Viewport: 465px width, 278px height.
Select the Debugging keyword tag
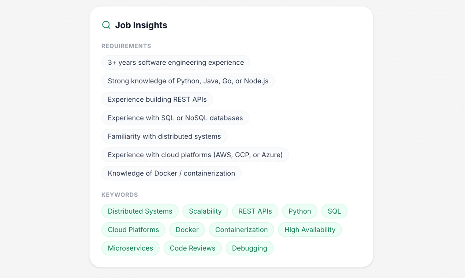(249, 248)
